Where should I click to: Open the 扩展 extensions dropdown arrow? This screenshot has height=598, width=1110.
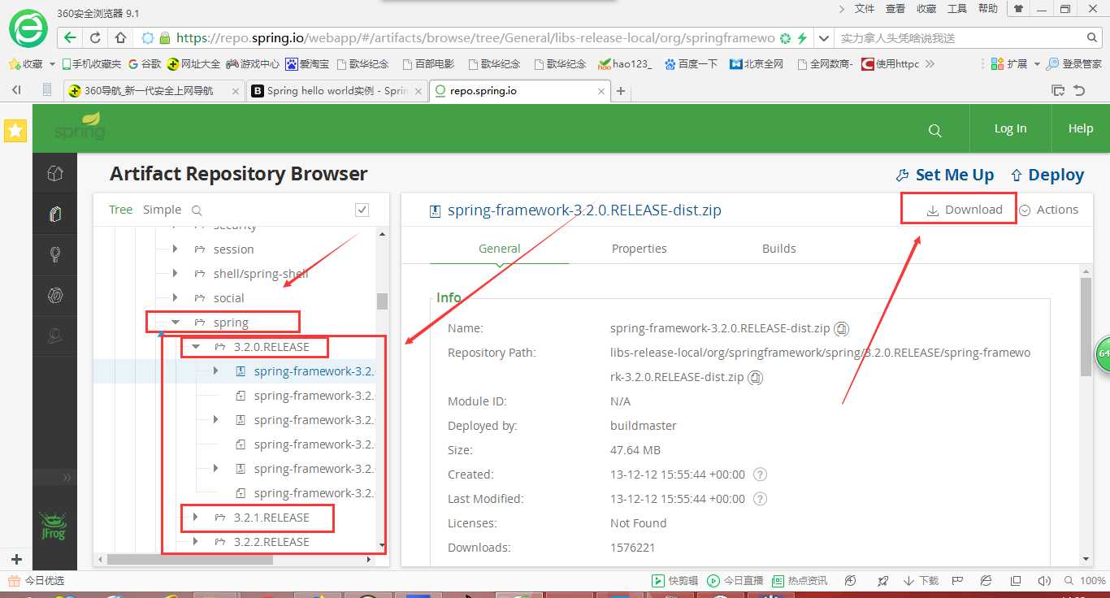pyautogui.click(x=1035, y=63)
